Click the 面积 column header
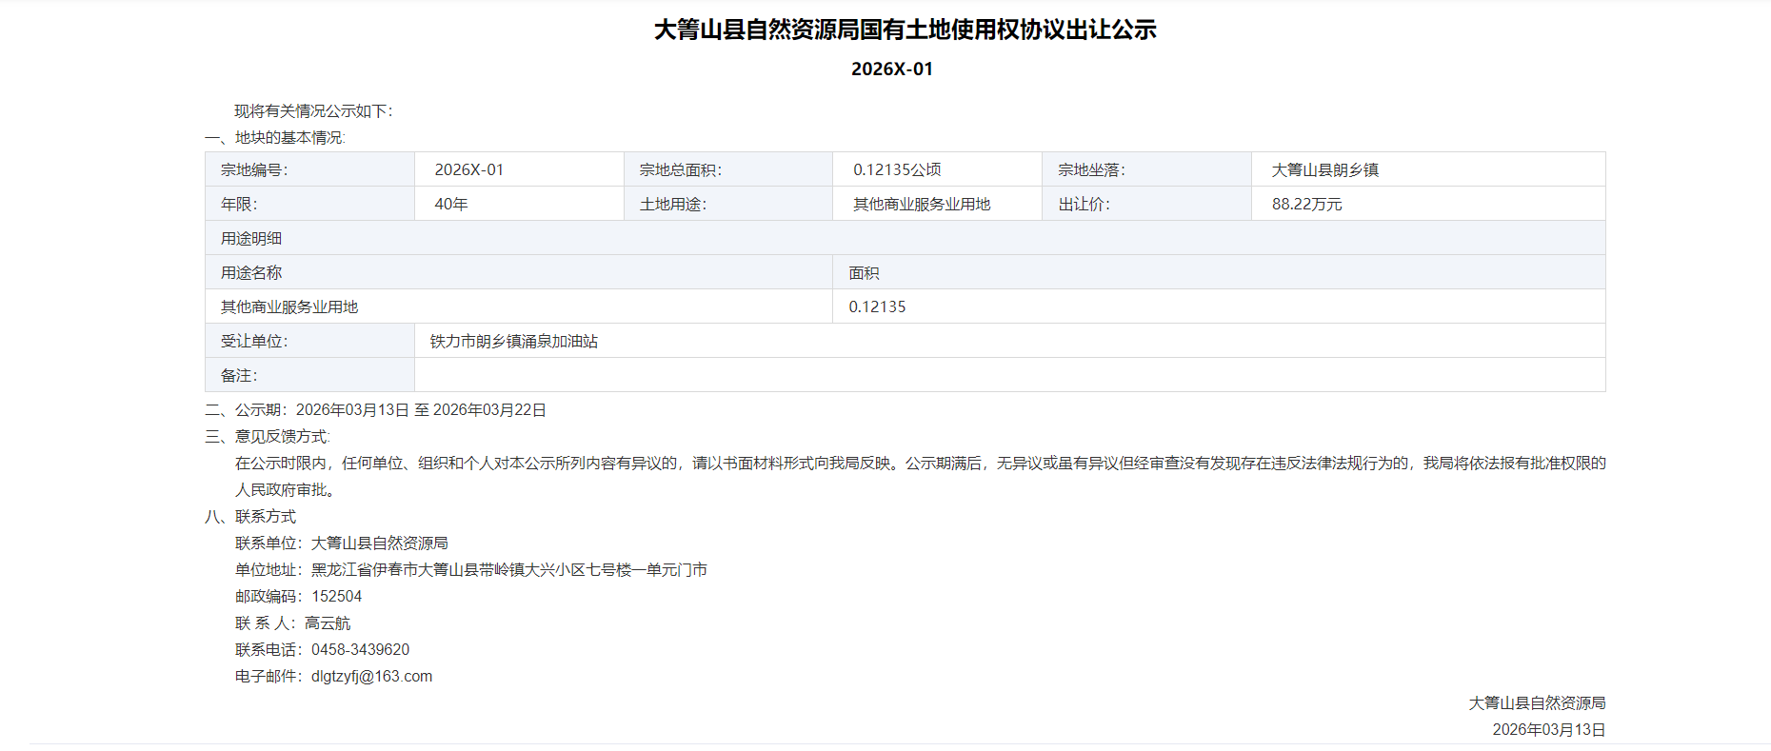 click(x=864, y=272)
